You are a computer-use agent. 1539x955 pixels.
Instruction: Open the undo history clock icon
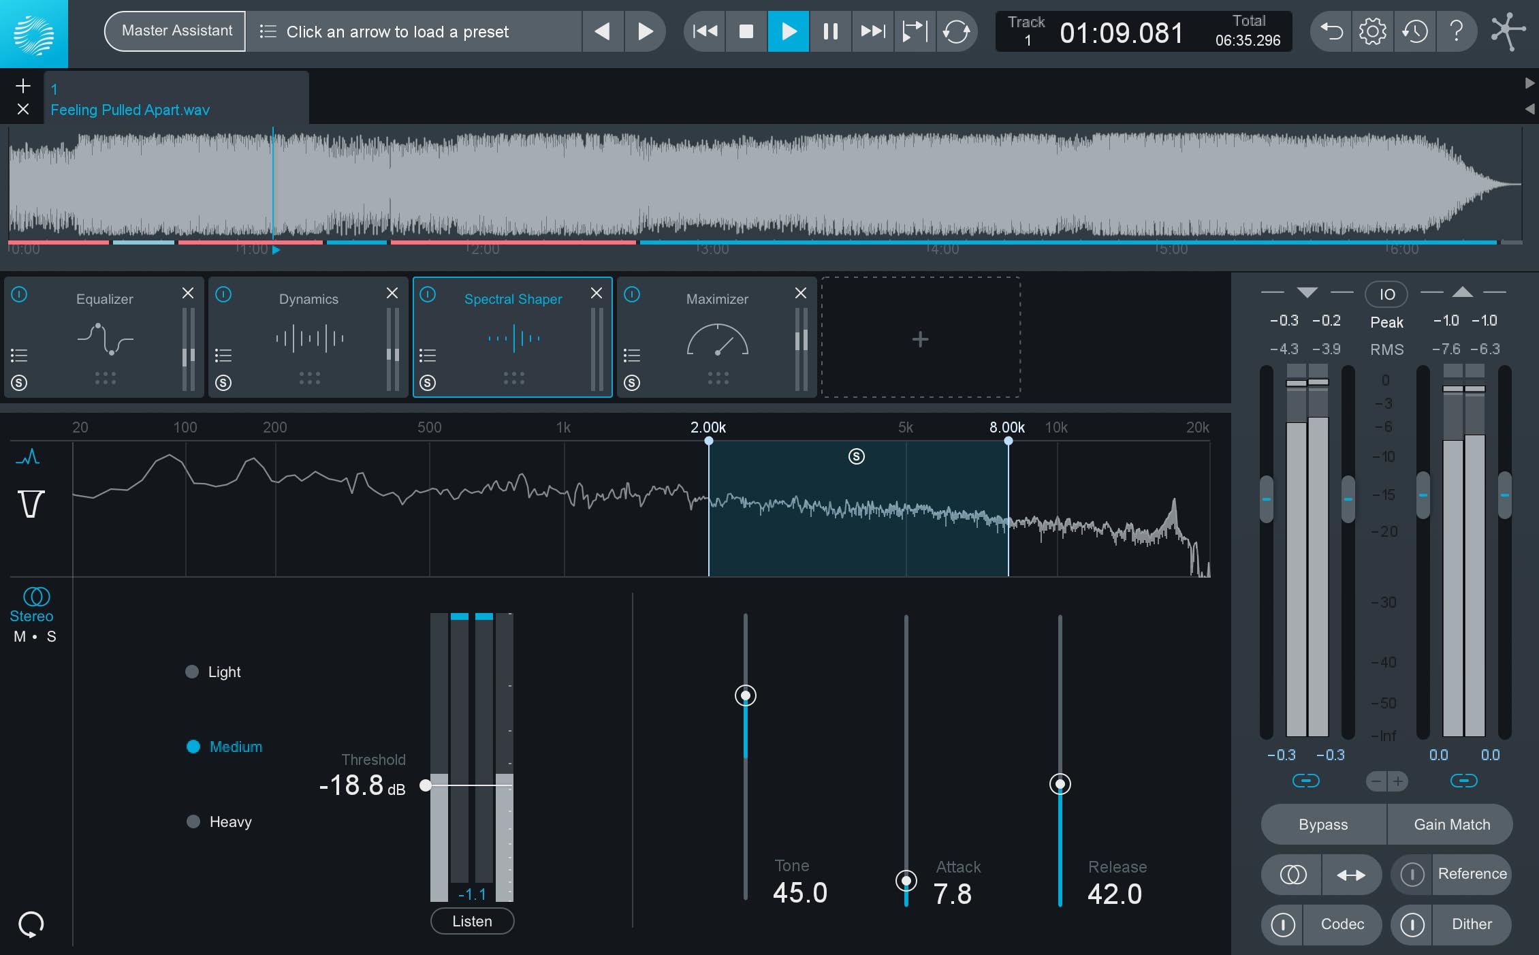1414,31
